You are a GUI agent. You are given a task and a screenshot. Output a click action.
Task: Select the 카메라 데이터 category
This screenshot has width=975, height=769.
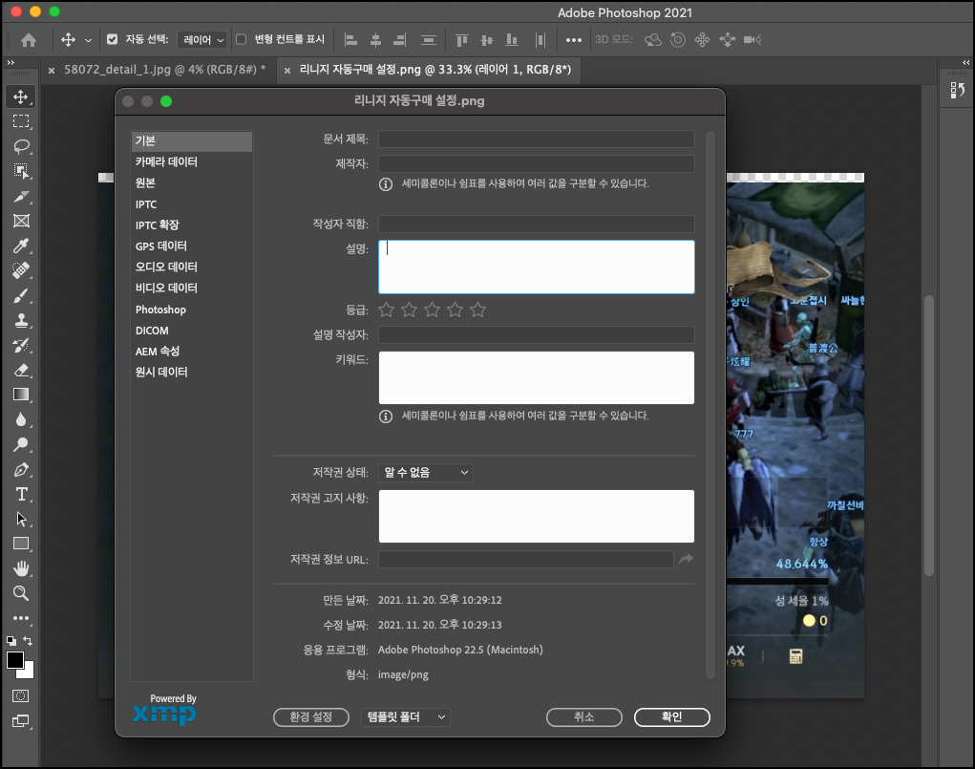click(x=192, y=161)
